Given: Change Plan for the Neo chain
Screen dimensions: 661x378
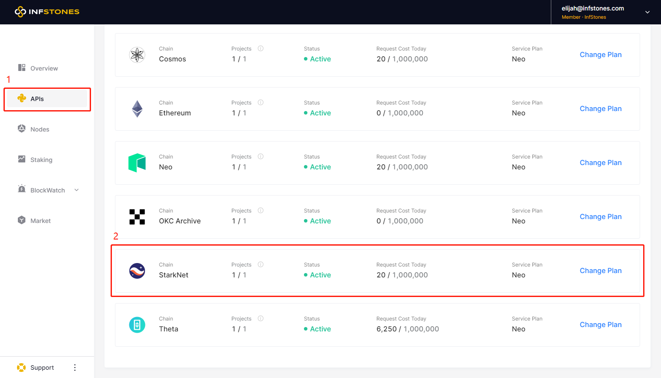Looking at the screenshot, I should (x=600, y=162).
